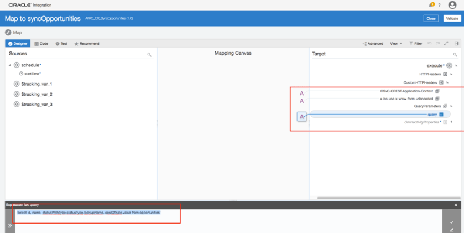Open the View dropdown menu
Screen dimensions: 464x233
point(396,43)
